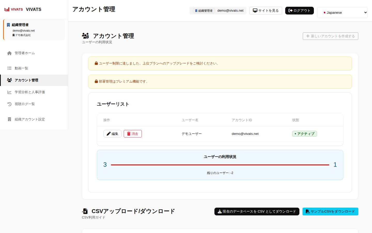Click the アクティブ status badge
The image size is (372, 233).
(305, 134)
